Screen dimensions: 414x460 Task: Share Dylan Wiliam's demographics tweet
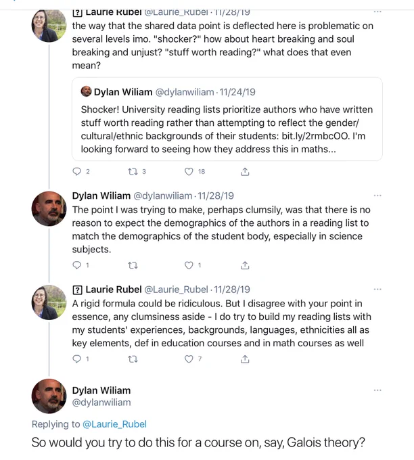pos(245,265)
